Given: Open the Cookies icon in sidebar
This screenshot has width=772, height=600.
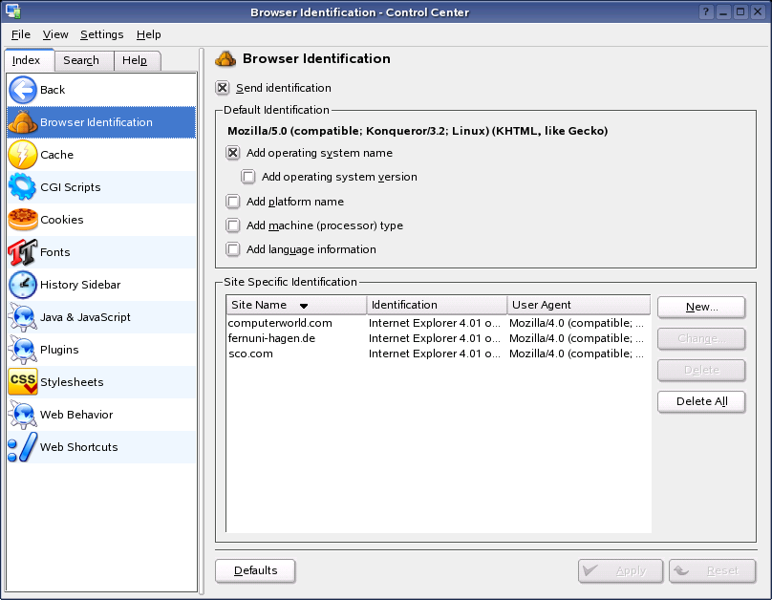Looking at the screenshot, I should click(23, 220).
